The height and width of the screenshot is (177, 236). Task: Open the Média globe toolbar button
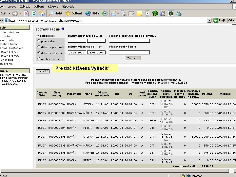92,13
